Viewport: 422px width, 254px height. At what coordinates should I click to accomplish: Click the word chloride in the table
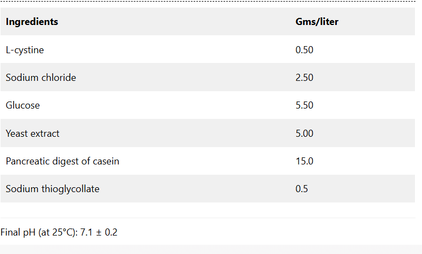click(x=59, y=78)
